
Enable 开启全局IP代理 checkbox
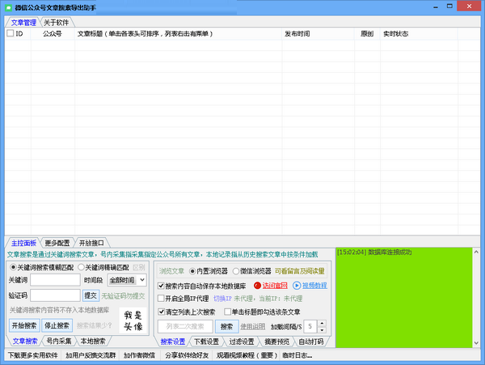161,298
